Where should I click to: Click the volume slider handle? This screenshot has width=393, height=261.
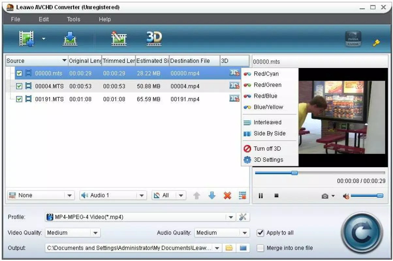tap(380, 196)
